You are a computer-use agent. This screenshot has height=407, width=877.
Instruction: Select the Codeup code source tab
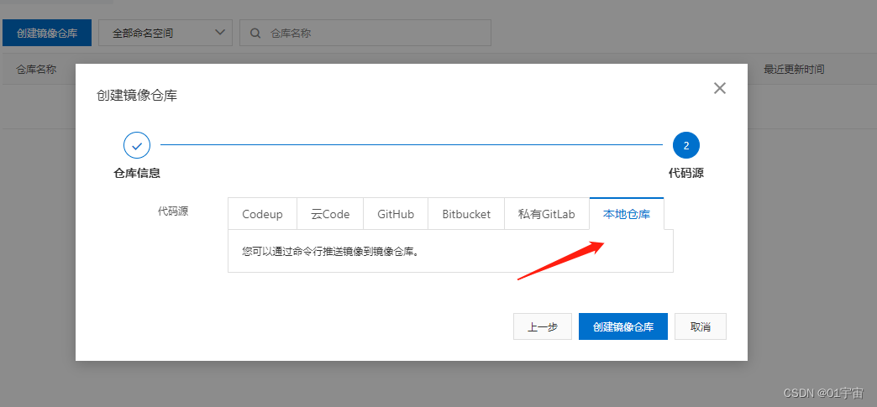click(x=262, y=214)
